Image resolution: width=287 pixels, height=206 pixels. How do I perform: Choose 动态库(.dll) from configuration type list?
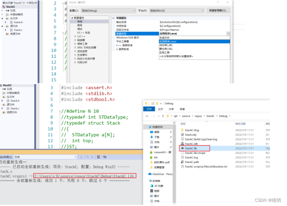pos(194,45)
